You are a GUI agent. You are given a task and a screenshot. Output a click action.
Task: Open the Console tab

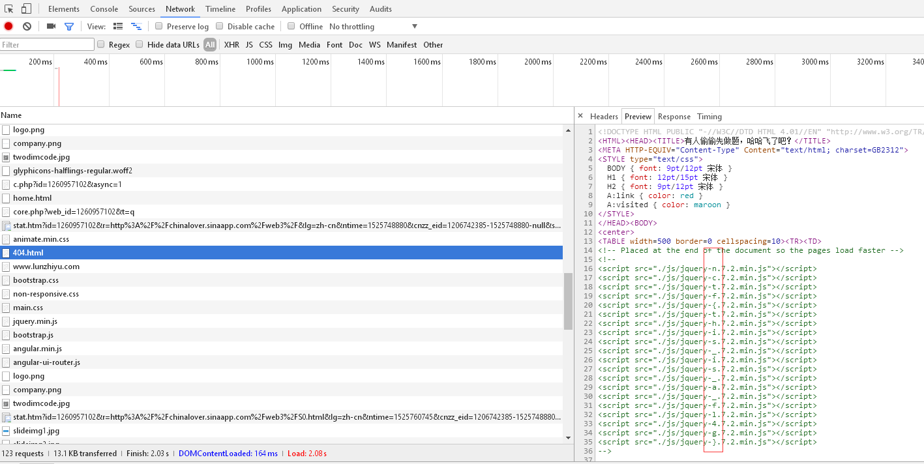click(x=104, y=8)
